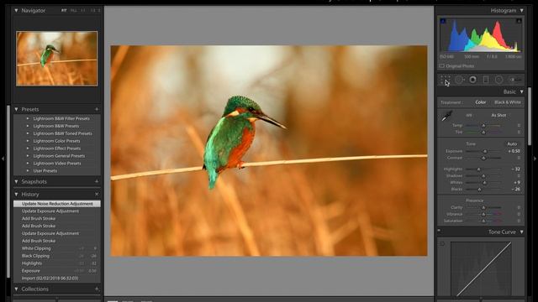Select Black Clipping history step
Viewport: 538px width, 302px height.
point(57,256)
